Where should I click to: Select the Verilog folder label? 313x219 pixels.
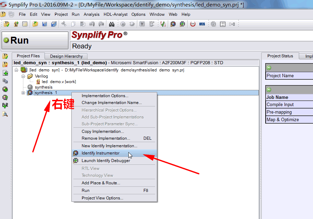(x=41, y=76)
